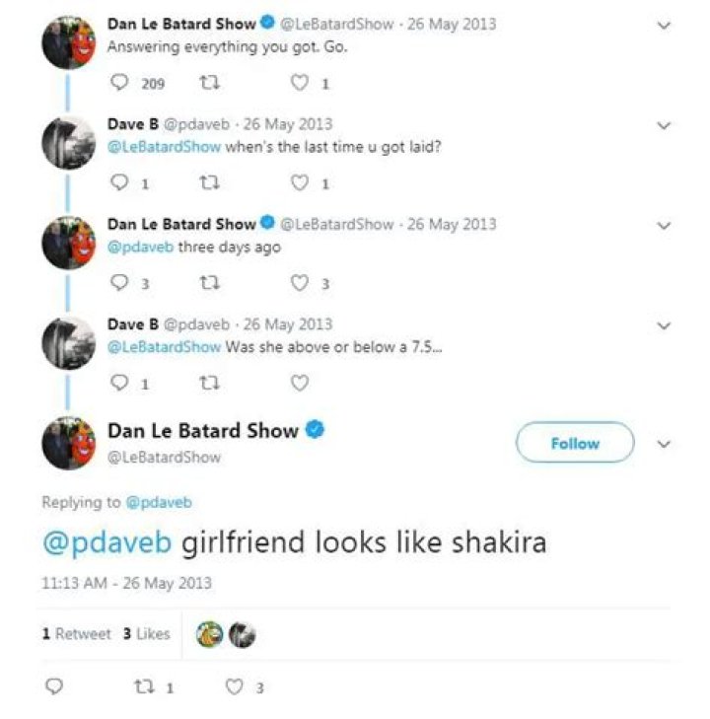Open more options chevron next to Follow button
The image size is (710, 719).
coord(664,444)
